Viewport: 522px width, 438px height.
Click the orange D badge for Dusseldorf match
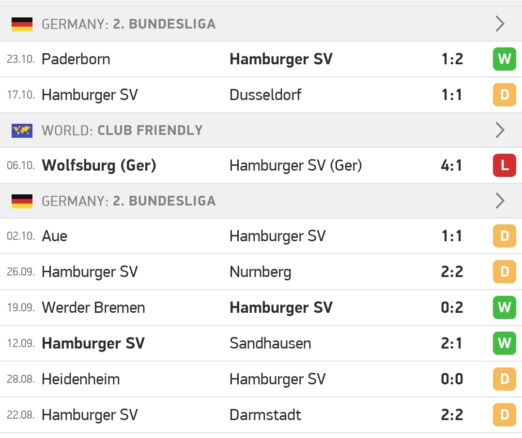click(x=505, y=95)
